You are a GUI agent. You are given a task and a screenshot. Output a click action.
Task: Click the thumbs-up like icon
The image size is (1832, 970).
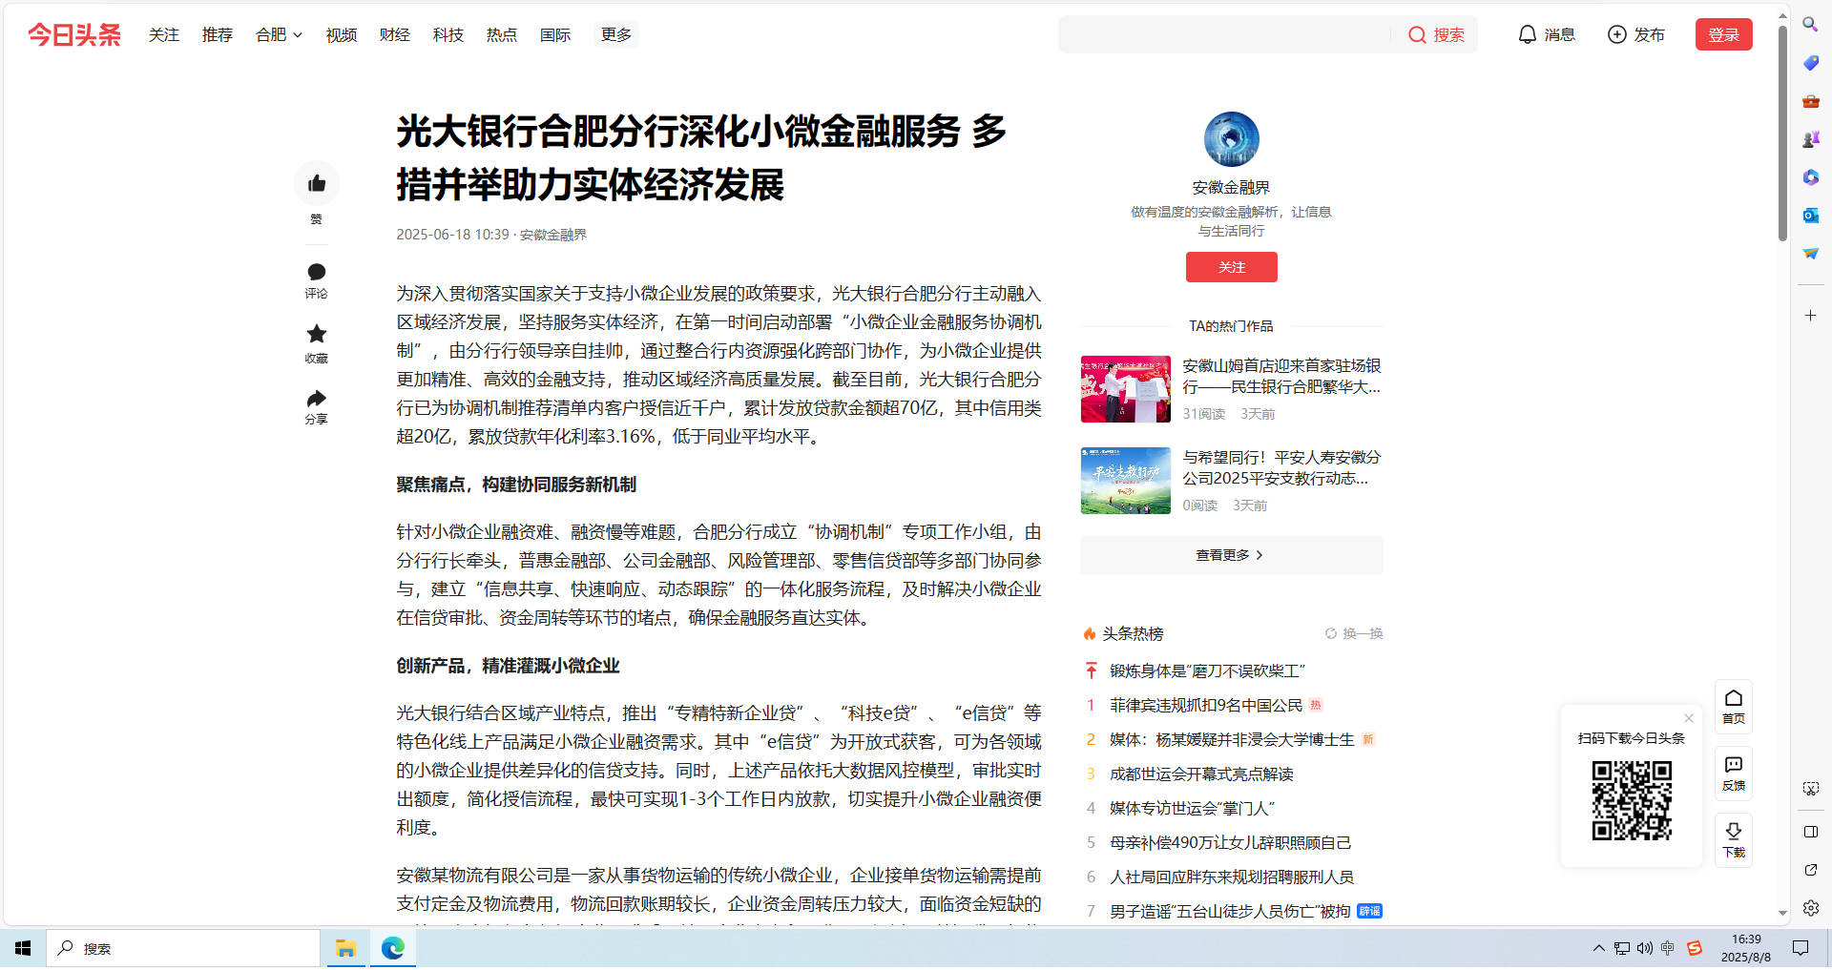coord(317,183)
